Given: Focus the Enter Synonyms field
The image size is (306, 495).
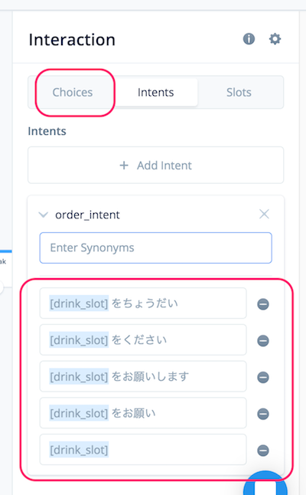Looking at the screenshot, I should (x=156, y=247).
